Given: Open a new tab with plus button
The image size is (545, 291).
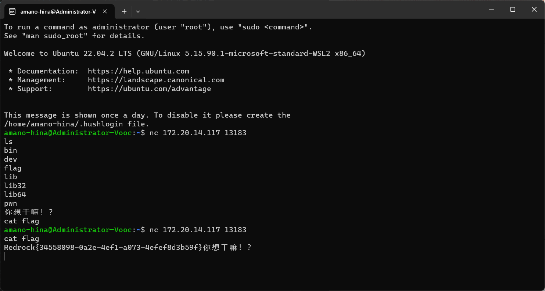Looking at the screenshot, I should coord(124,11).
